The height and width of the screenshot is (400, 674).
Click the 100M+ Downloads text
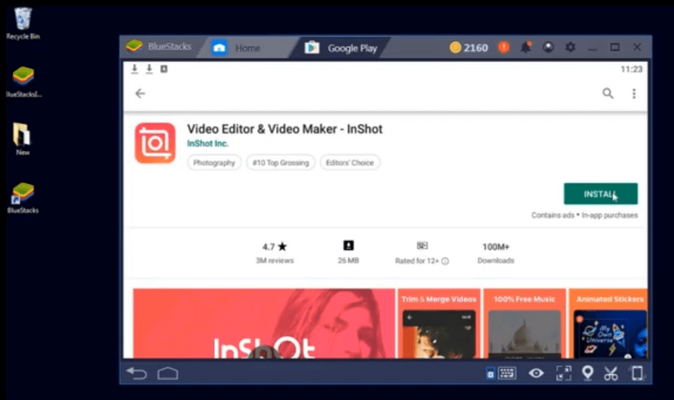tap(496, 253)
